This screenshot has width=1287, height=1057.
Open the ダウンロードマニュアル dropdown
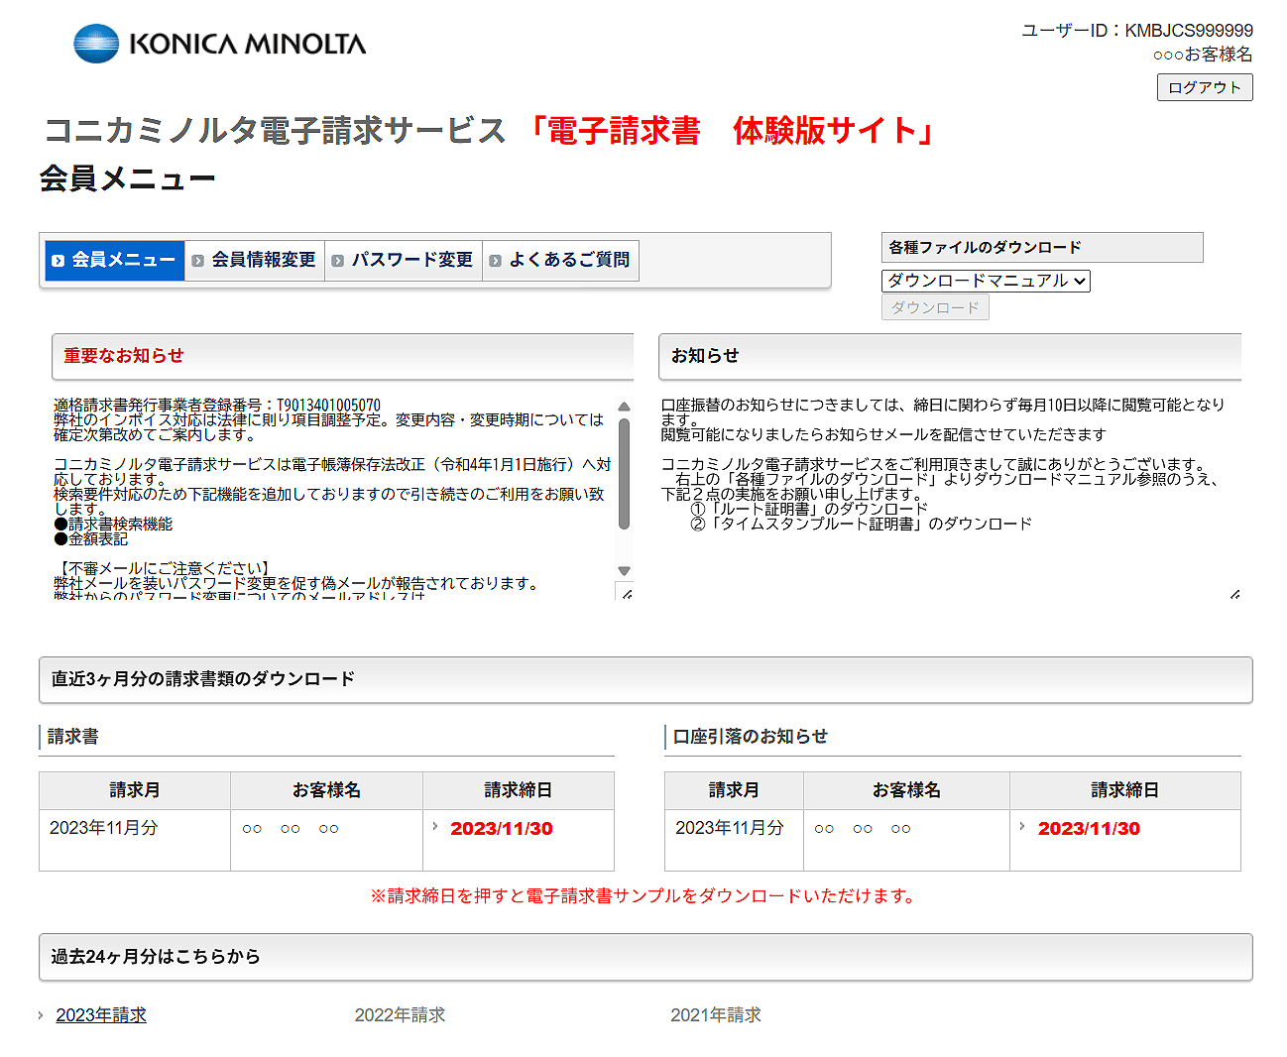985,281
